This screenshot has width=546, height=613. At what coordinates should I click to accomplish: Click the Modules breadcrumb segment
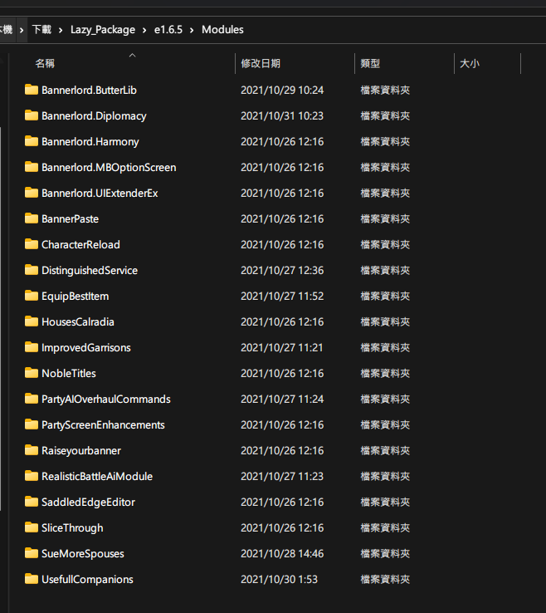[x=222, y=30]
